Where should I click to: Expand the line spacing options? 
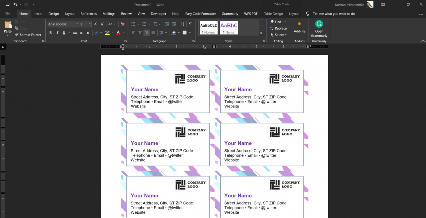165,33
